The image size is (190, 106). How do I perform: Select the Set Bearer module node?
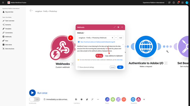point(183,47)
